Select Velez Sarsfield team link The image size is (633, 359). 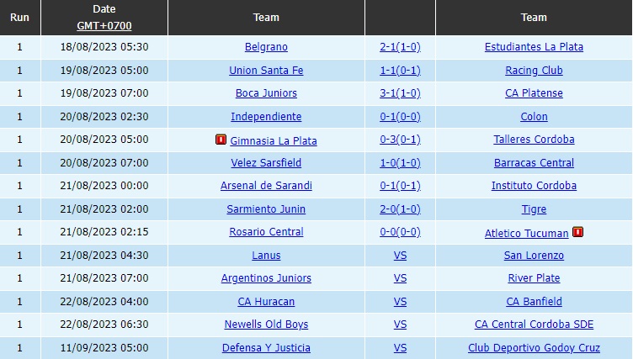(x=266, y=163)
